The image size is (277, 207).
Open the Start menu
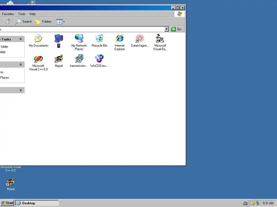[x=7, y=203]
